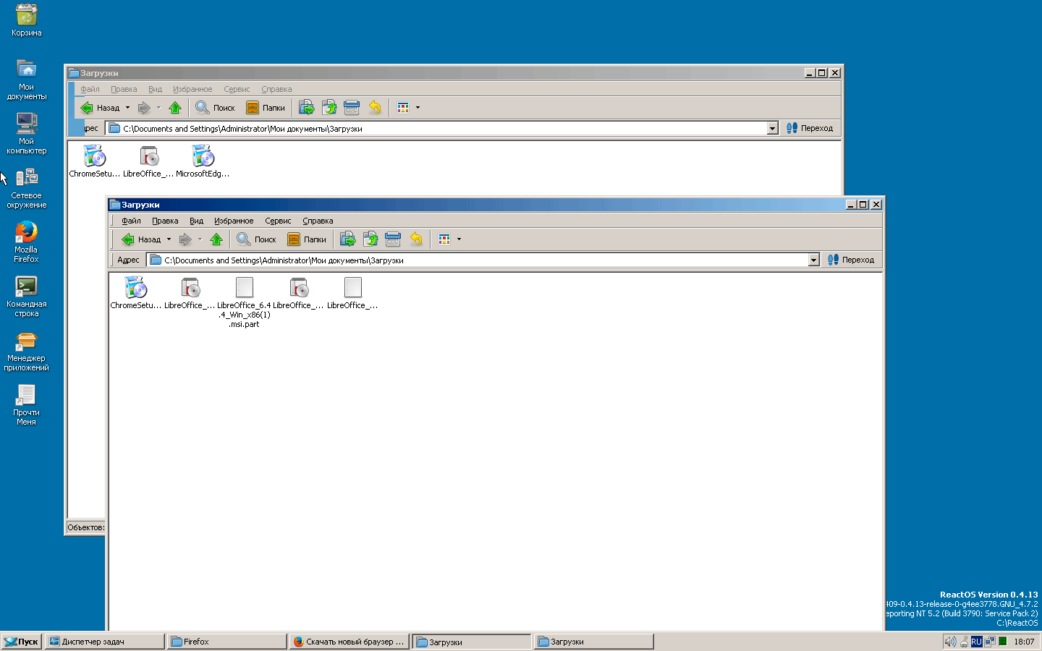Switch to Скачать новый браузер taskbar window
The width and height of the screenshot is (1042, 651).
click(350, 642)
